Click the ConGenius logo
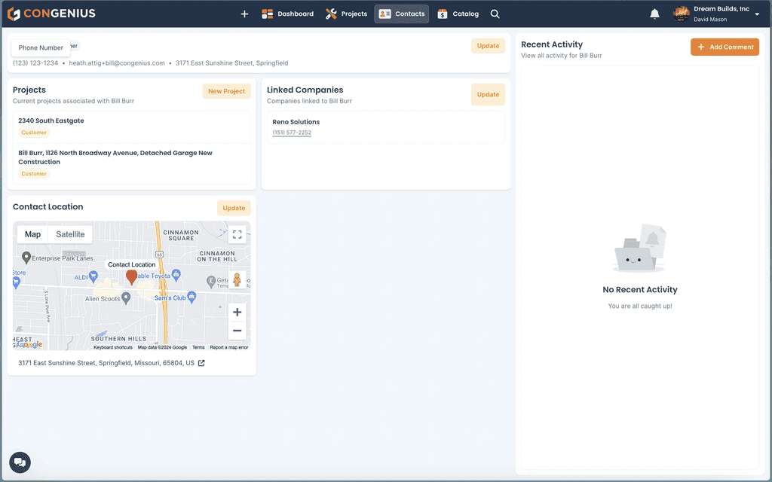The width and height of the screenshot is (772, 482). click(51, 13)
